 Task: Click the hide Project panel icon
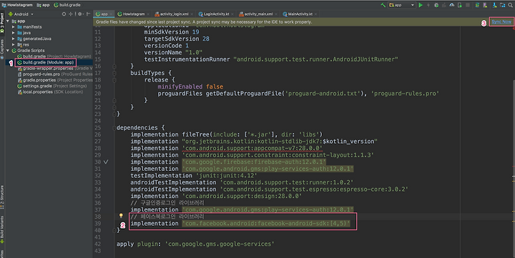click(89, 14)
